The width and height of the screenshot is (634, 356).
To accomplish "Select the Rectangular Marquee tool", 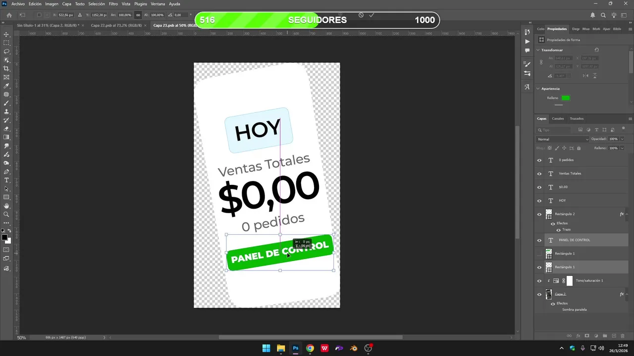I will pos(6,43).
